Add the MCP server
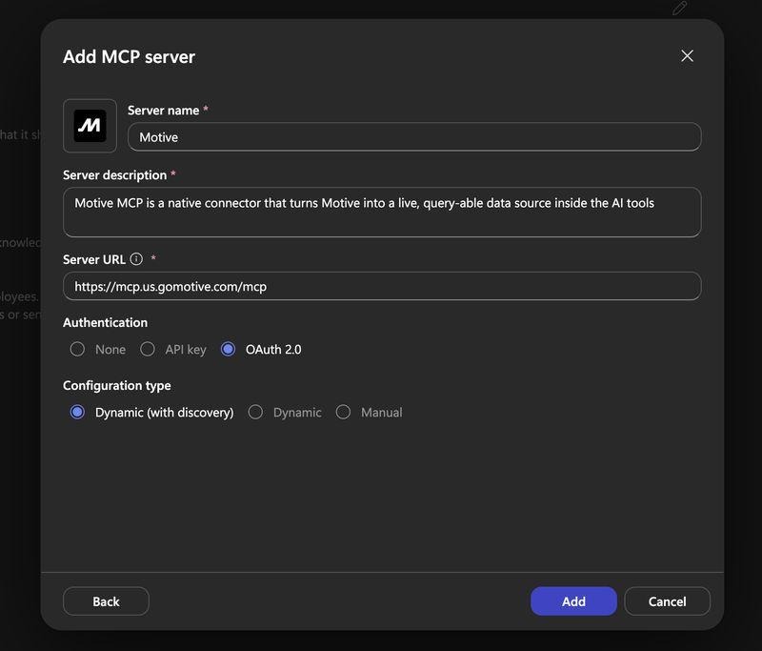Screen dimensions: 762x651 click(573, 601)
